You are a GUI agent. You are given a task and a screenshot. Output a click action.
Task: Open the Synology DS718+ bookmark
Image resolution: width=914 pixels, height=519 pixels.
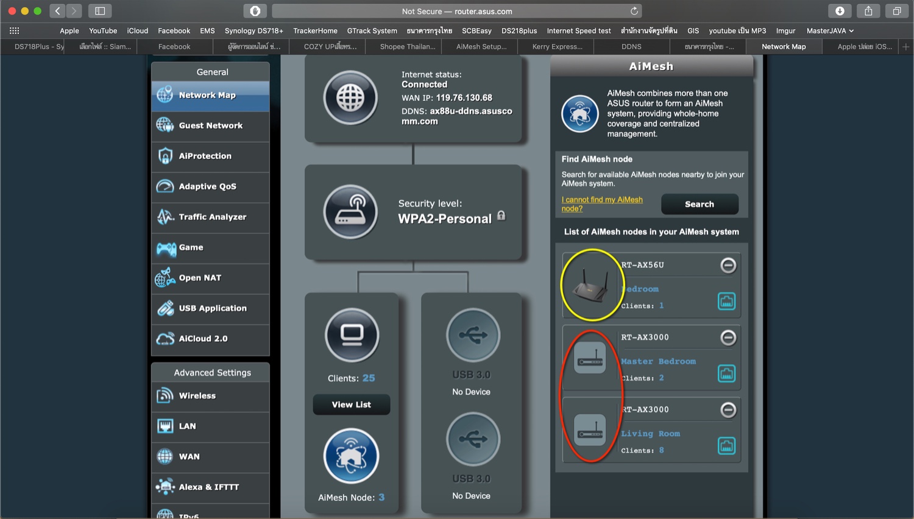254,30
